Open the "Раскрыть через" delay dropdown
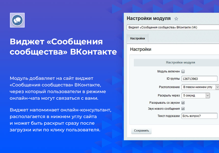 pos(196,96)
